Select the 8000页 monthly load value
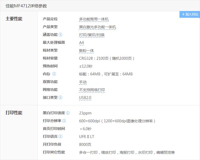The width and height of the screenshot is (200, 160). (x=85, y=145)
